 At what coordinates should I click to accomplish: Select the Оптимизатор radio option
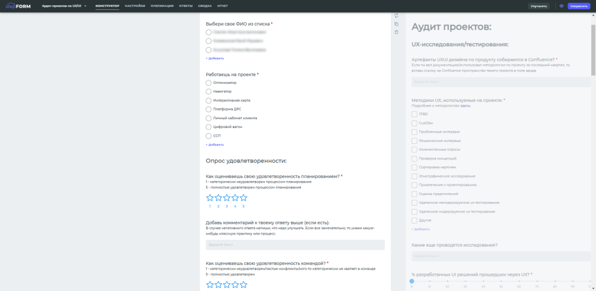pyautogui.click(x=209, y=83)
